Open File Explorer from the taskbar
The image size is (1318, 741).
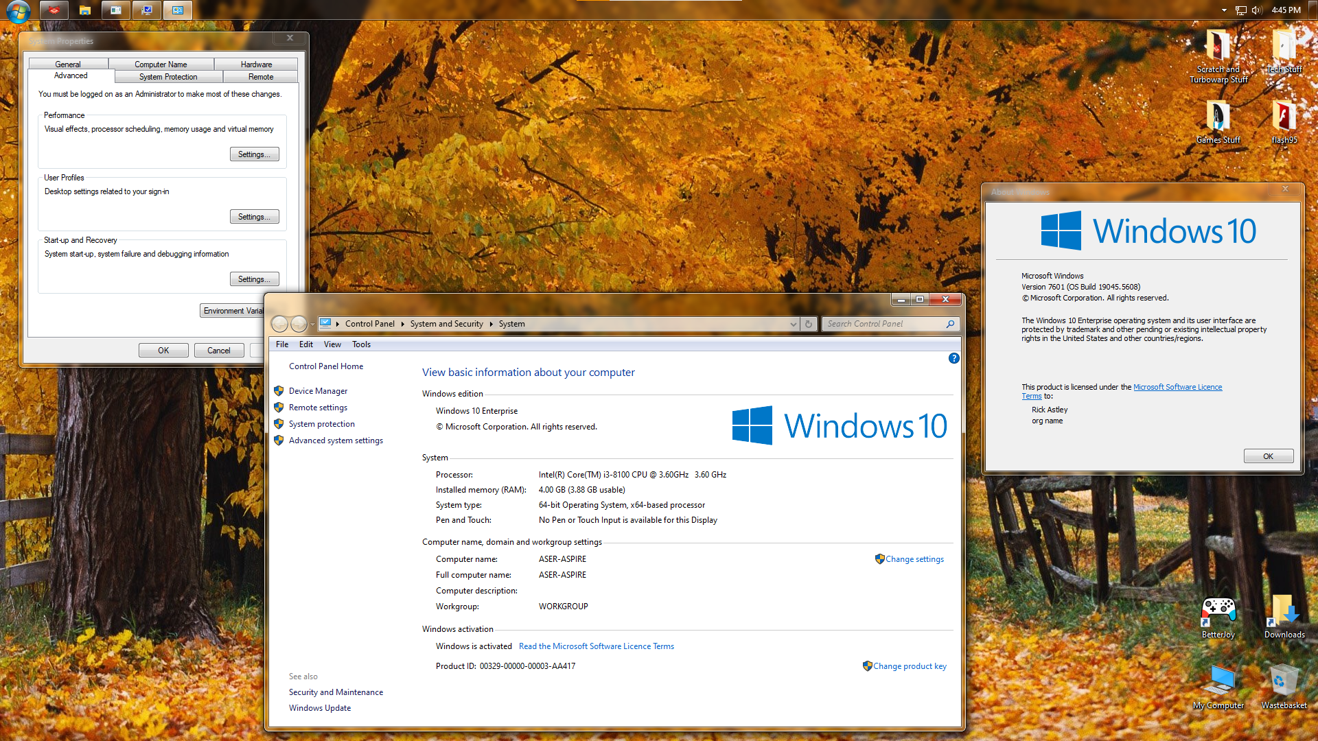[84, 10]
